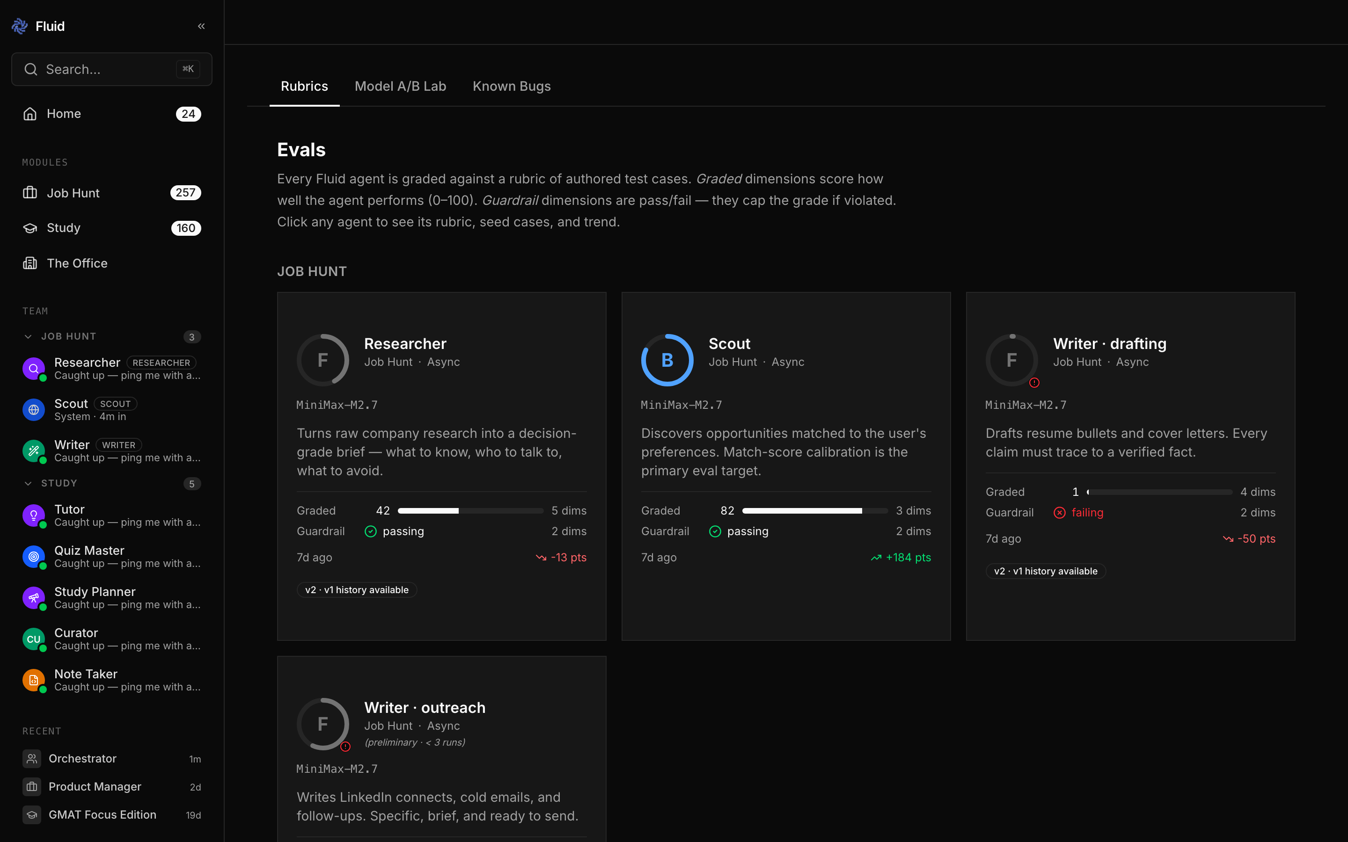
Task: Click the "+184 pts" trend text
Action: tap(908, 558)
